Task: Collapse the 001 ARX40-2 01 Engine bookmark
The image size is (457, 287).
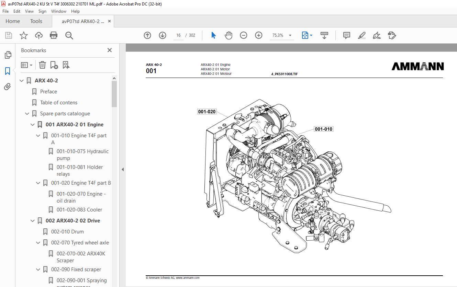Action: (x=33, y=125)
